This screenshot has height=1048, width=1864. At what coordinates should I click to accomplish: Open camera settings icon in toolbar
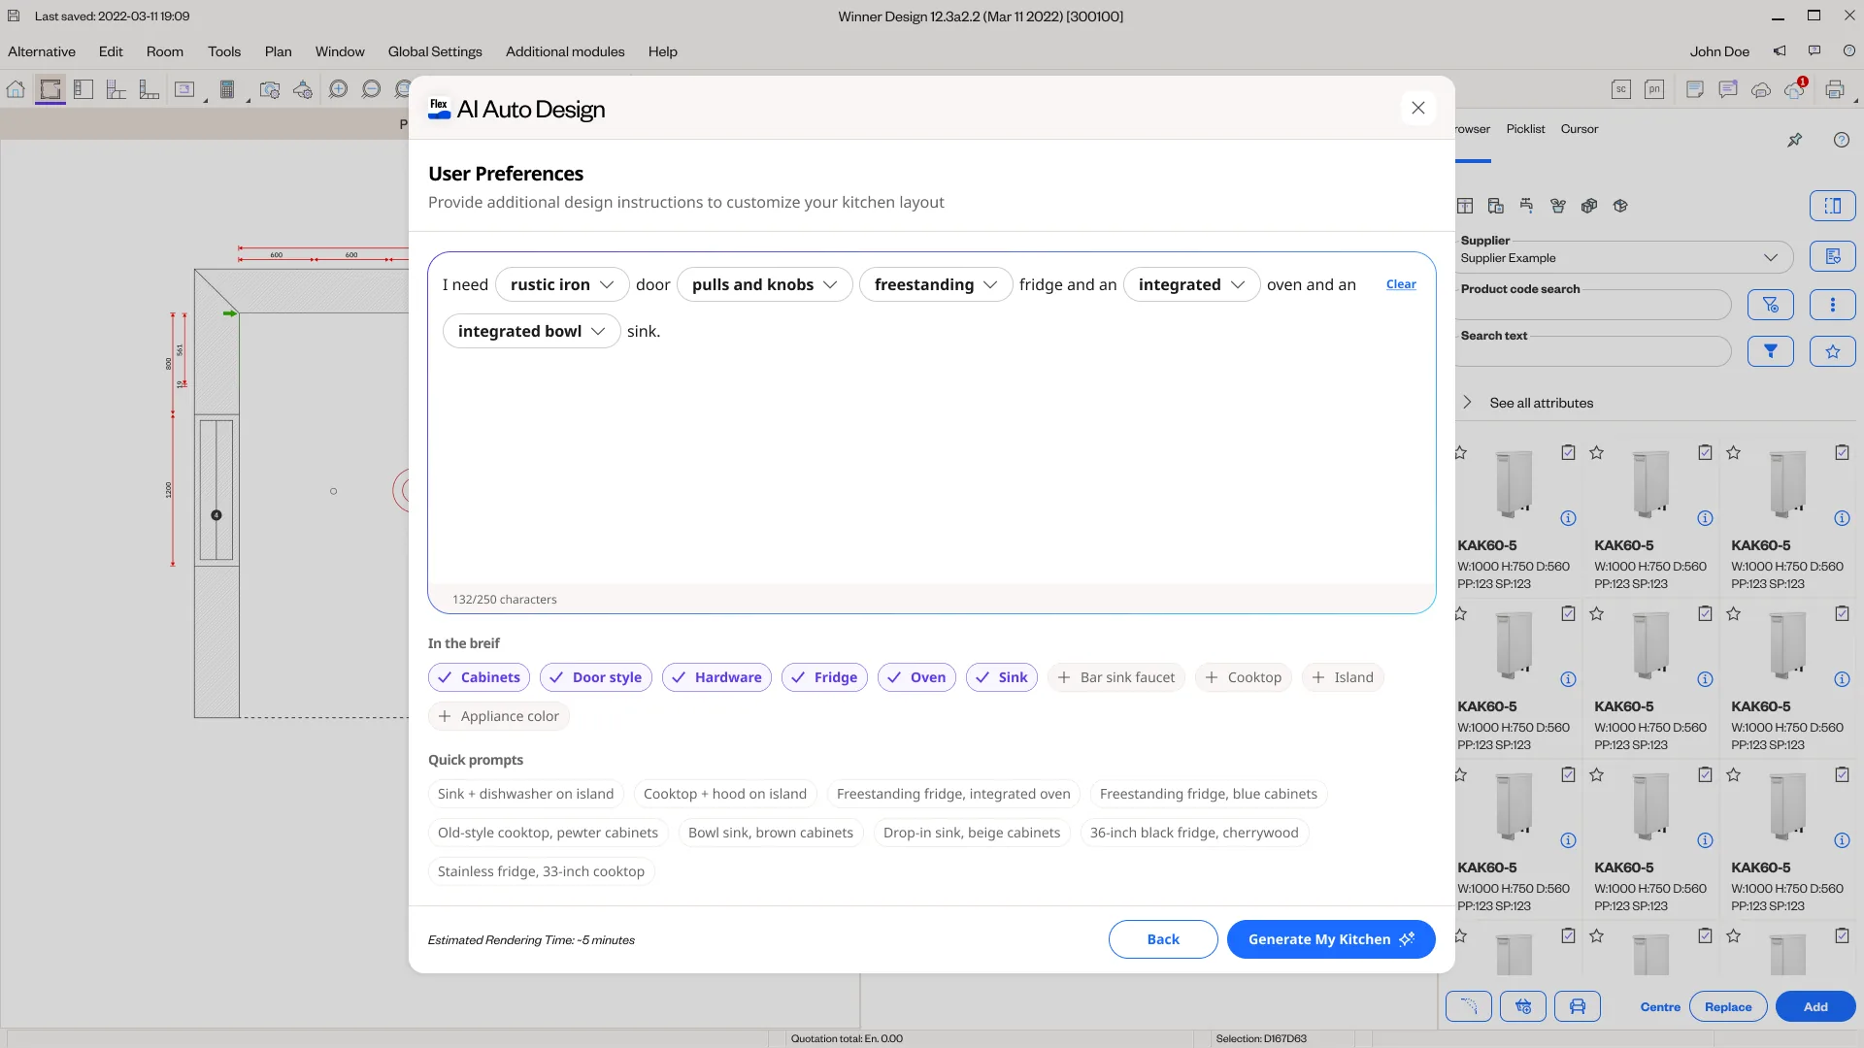tap(270, 90)
